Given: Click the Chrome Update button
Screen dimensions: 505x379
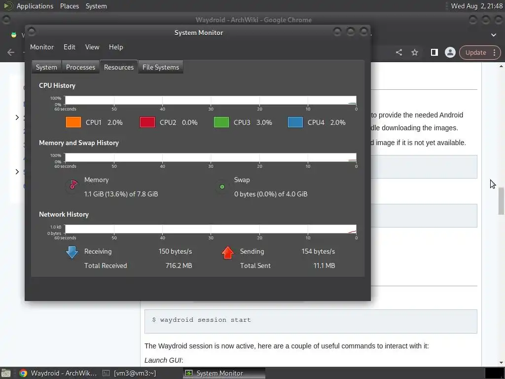Looking at the screenshot, I should (476, 52).
